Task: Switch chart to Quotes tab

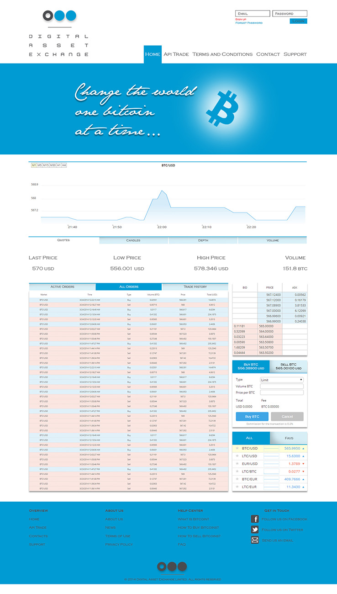Action: click(63, 240)
